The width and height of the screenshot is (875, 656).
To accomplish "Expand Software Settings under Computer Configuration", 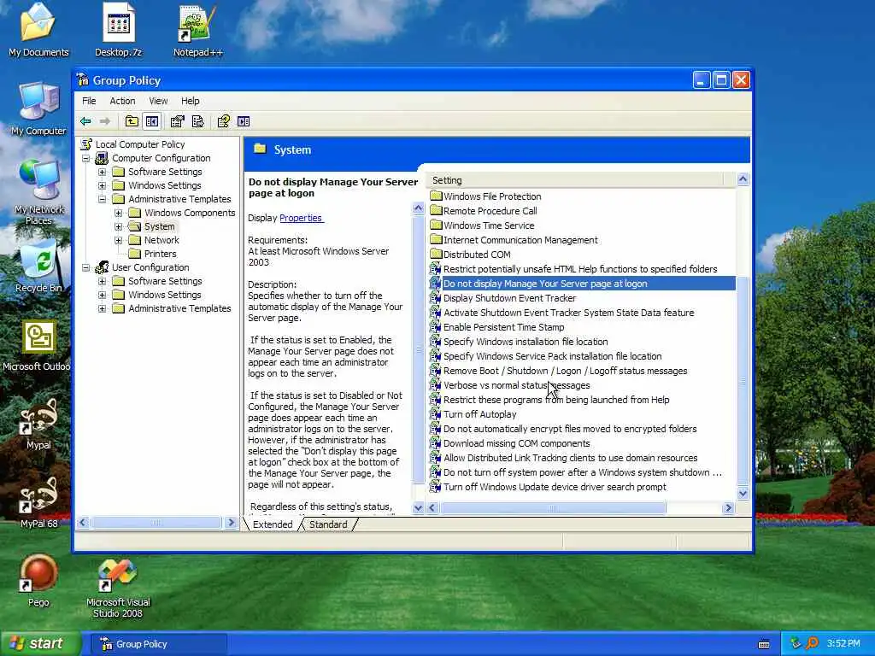I will [x=103, y=172].
